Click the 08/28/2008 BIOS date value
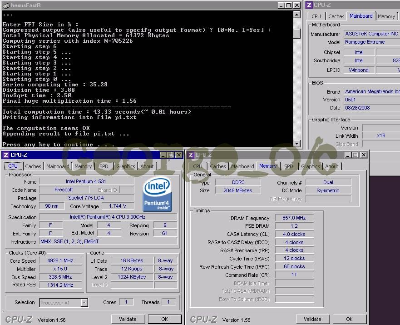The width and height of the screenshot is (400, 325). coord(372,108)
